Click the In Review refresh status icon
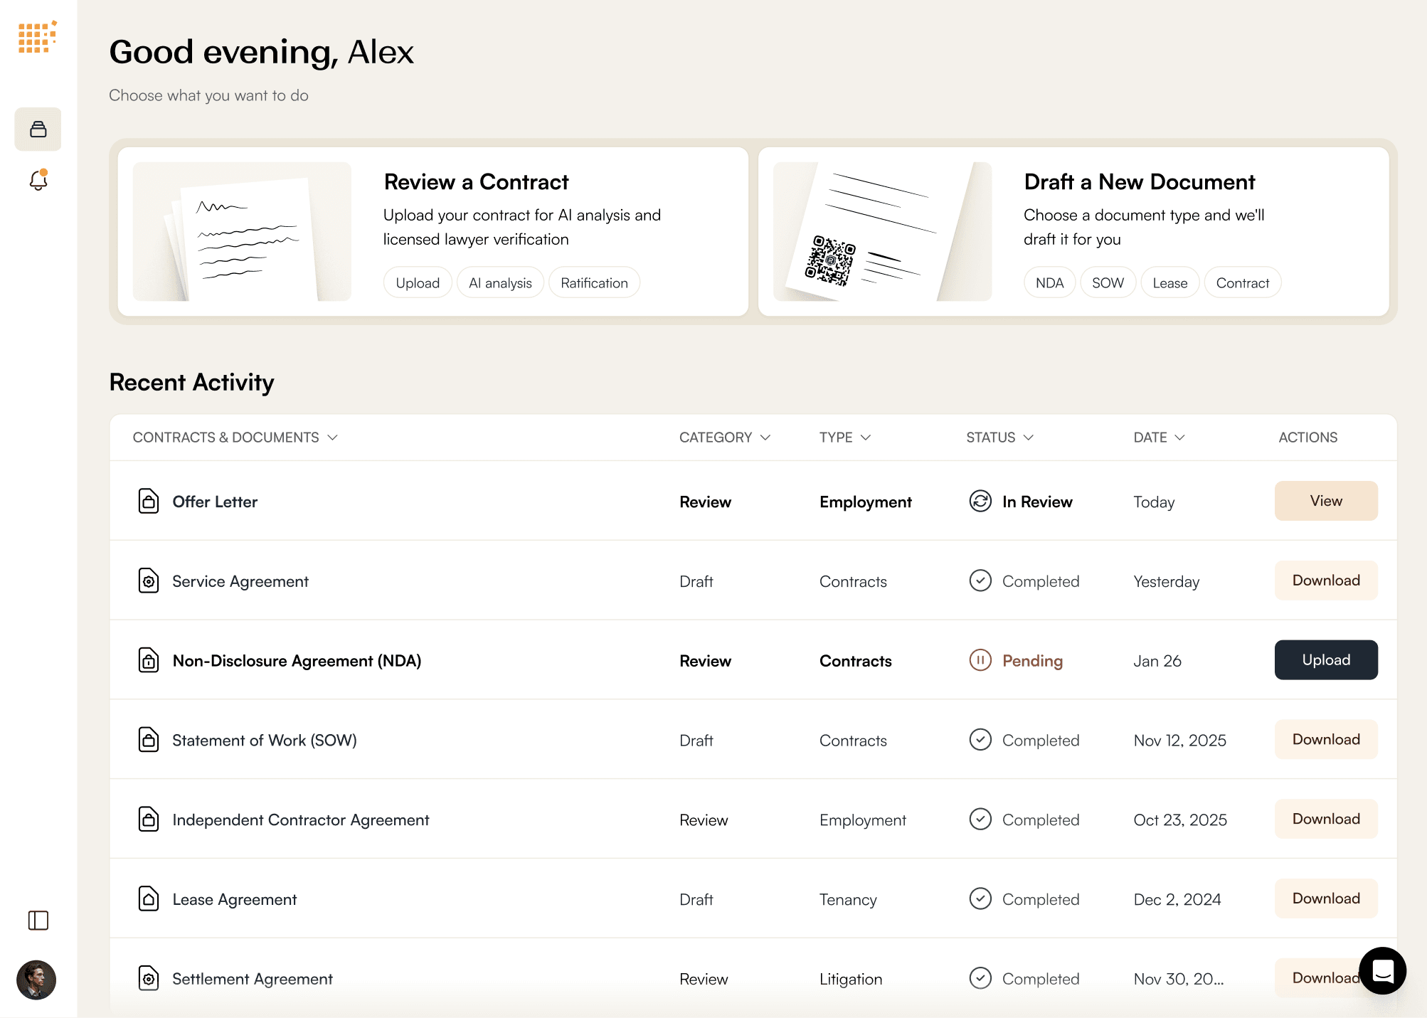Viewport: 1427px width, 1018px height. [980, 502]
